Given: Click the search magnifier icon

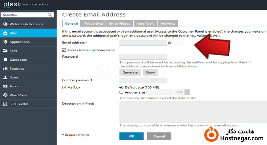Looking at the screenshot, I should pyautogui.click(x=50, y=15).
